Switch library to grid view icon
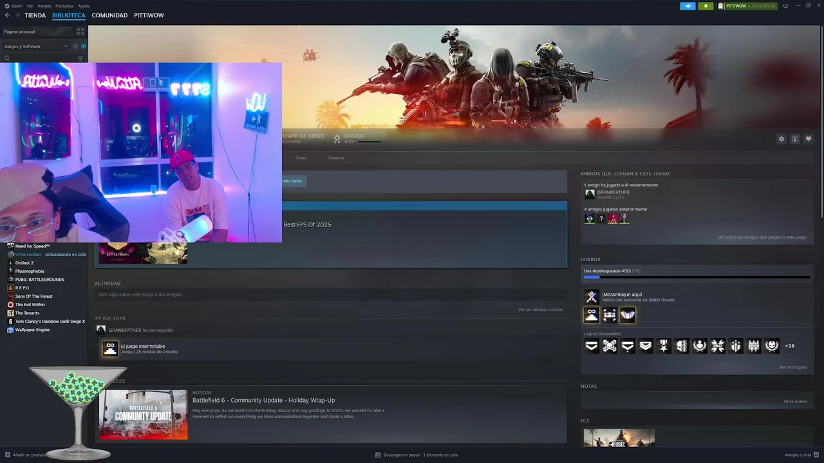The image size is (824, 463). (80, 31)
